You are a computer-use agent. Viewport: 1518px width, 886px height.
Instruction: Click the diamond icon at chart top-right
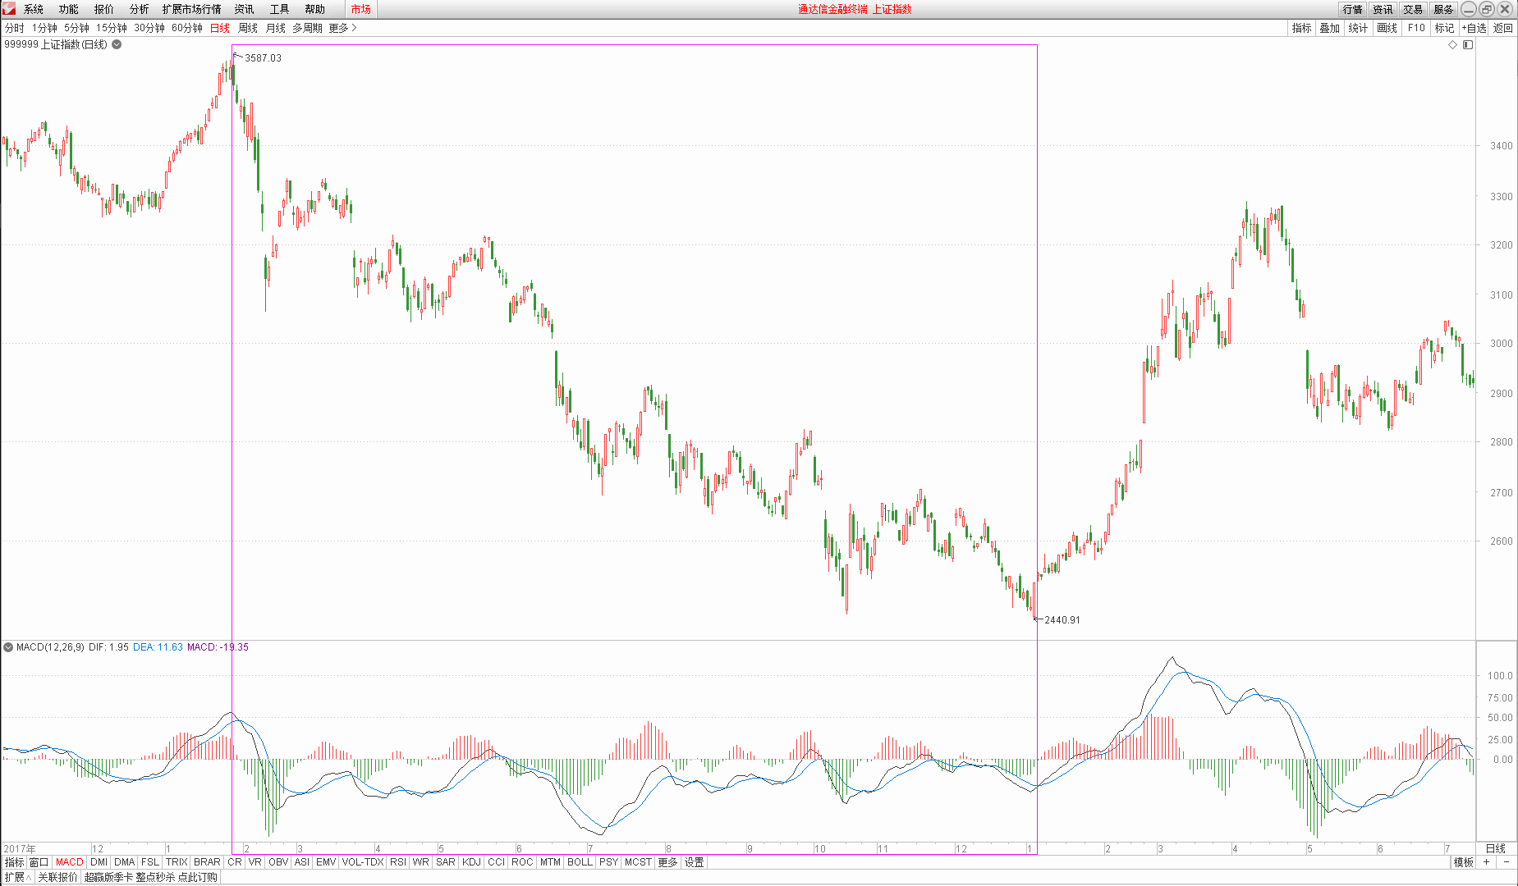coord(1452,45)
